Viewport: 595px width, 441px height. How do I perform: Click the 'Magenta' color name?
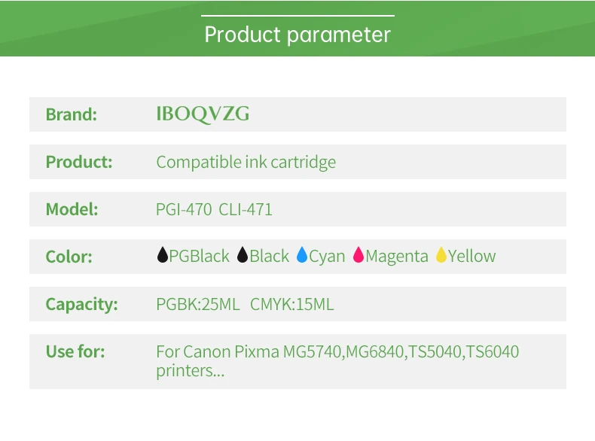(x=397, y=257)
